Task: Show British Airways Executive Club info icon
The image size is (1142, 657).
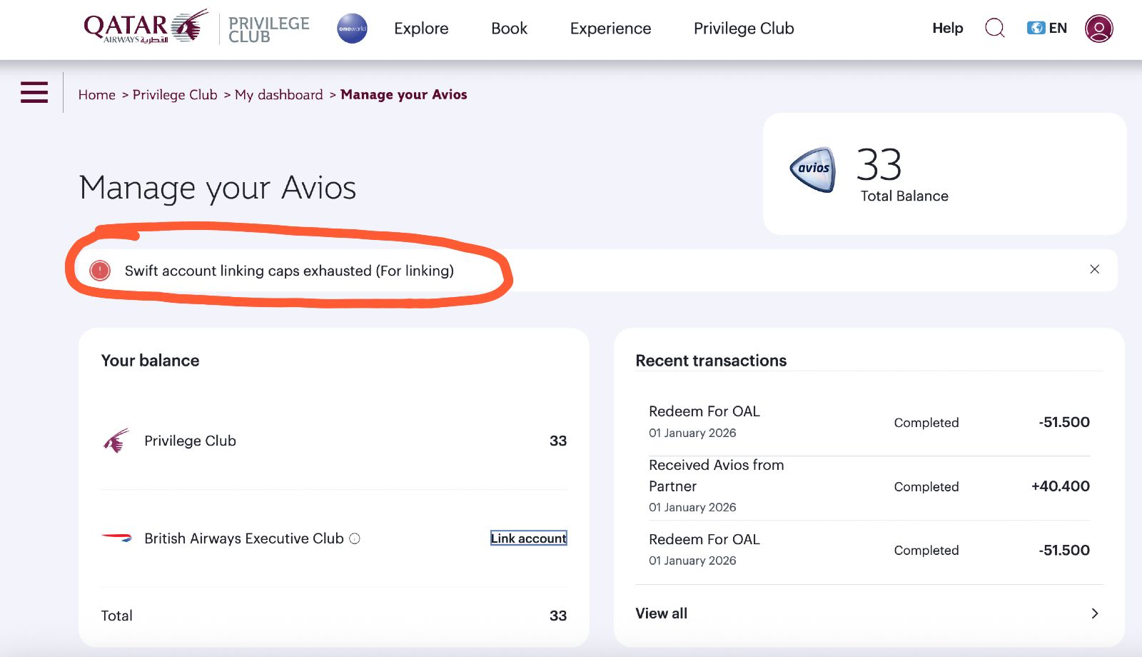Action: tap(355, 538)
